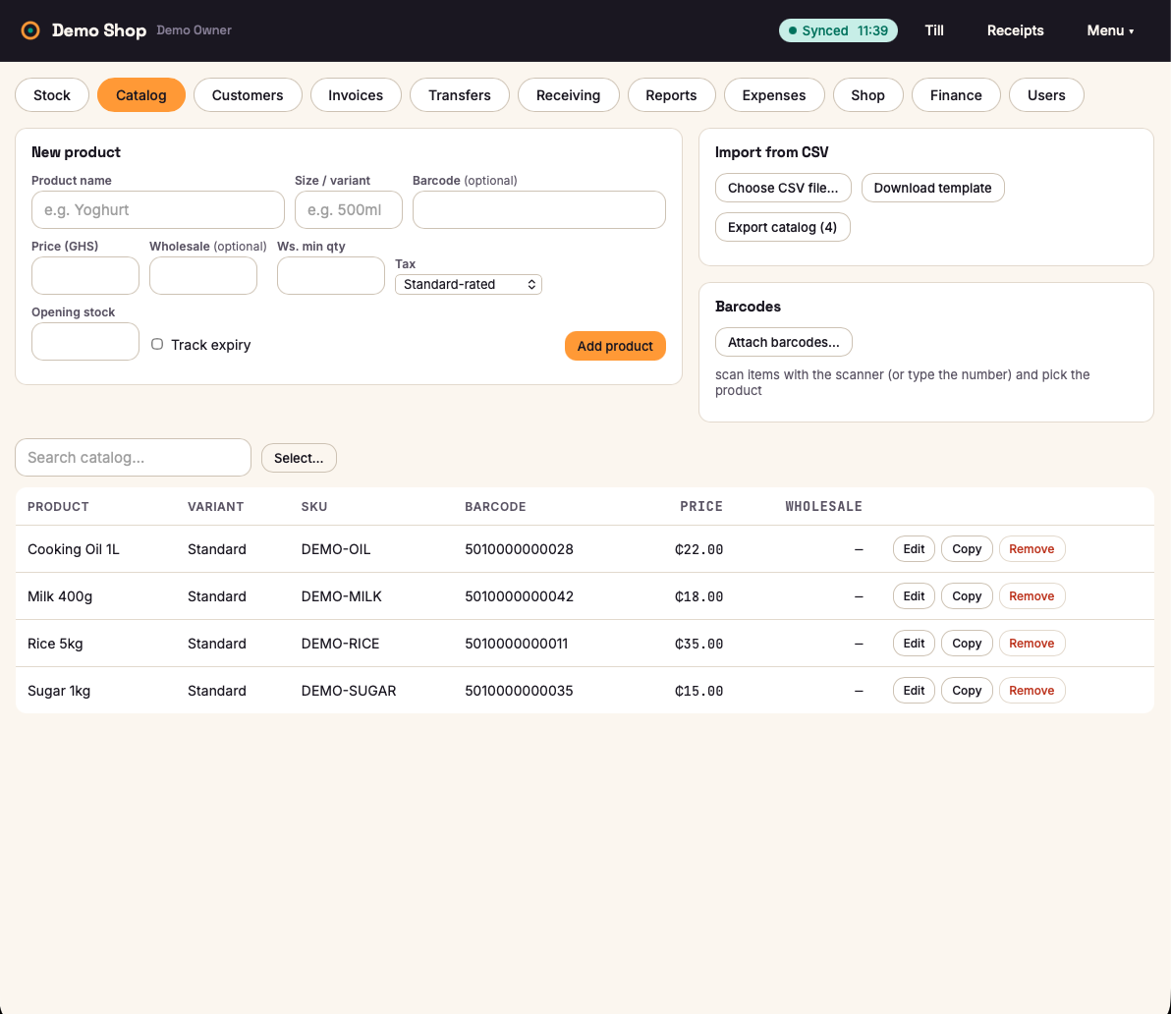Viewport: 1171px width, 1014px height.
Task: Open the Receipts page
Action: point(1015,30)
